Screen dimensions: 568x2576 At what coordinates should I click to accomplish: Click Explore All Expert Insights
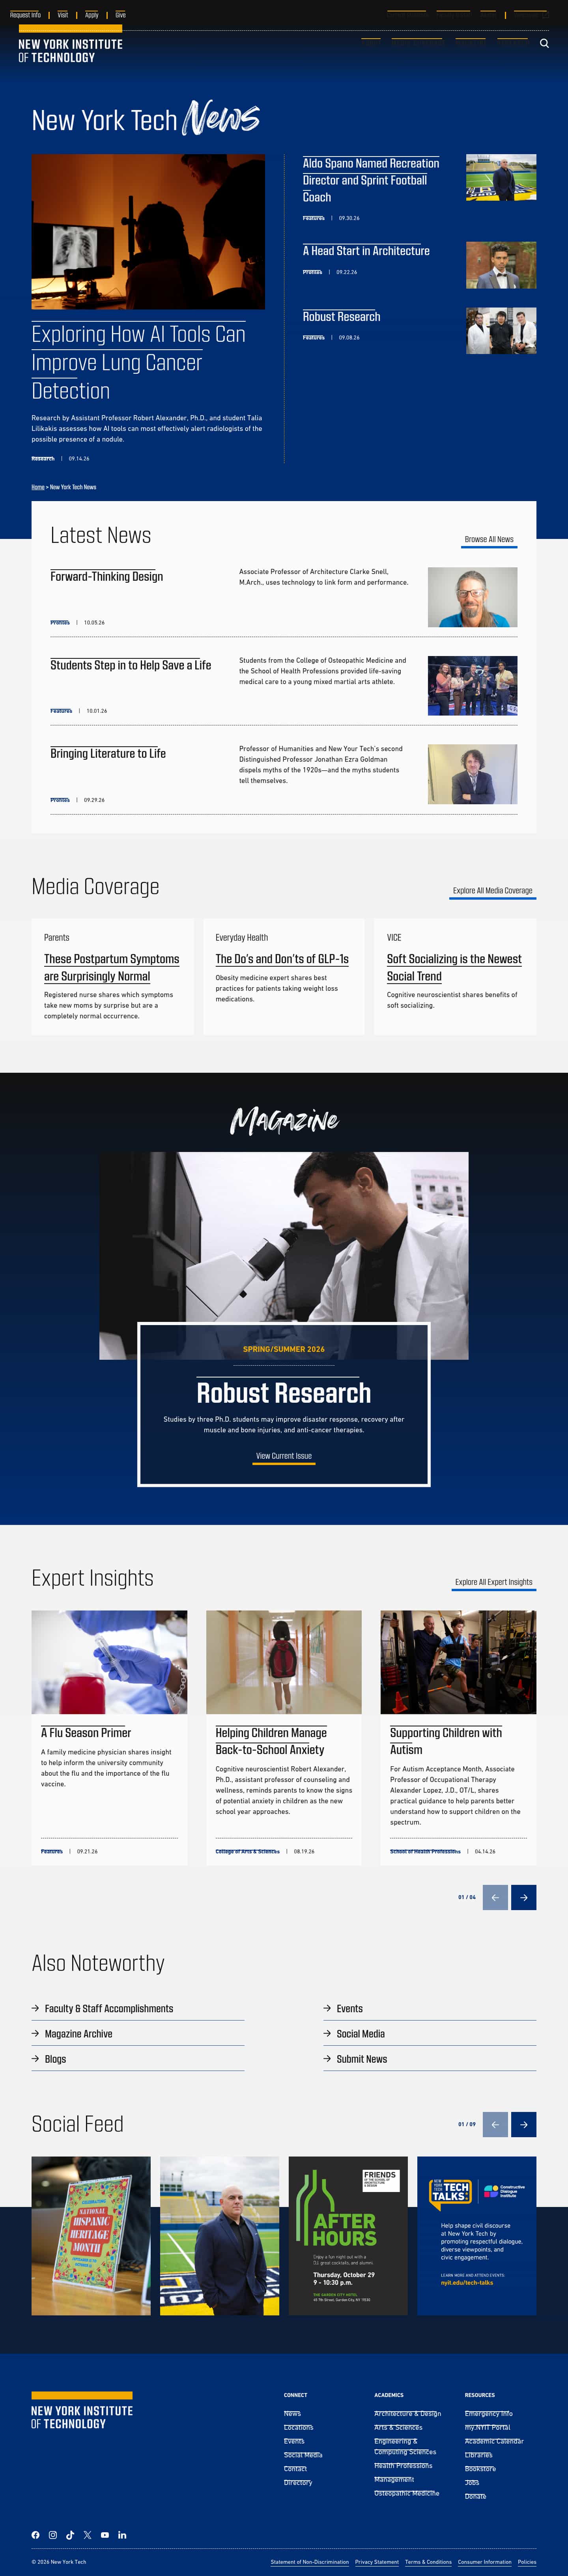pos(494,1582)
